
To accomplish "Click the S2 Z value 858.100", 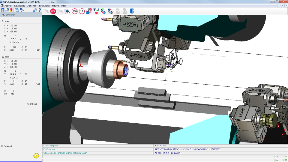I will pyautogui.click(x=13, y=67).
